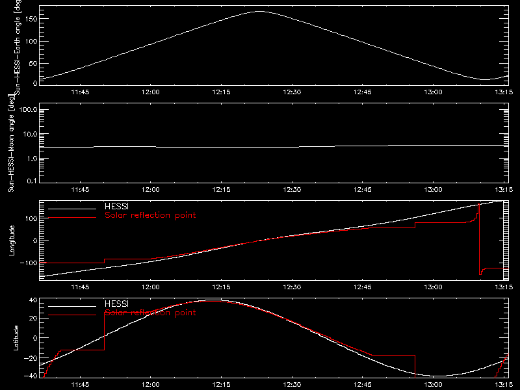Click the 150 tick on Earth angle axis
The height and width of the screenshot is (390, 520).
(x=31, y=19)
